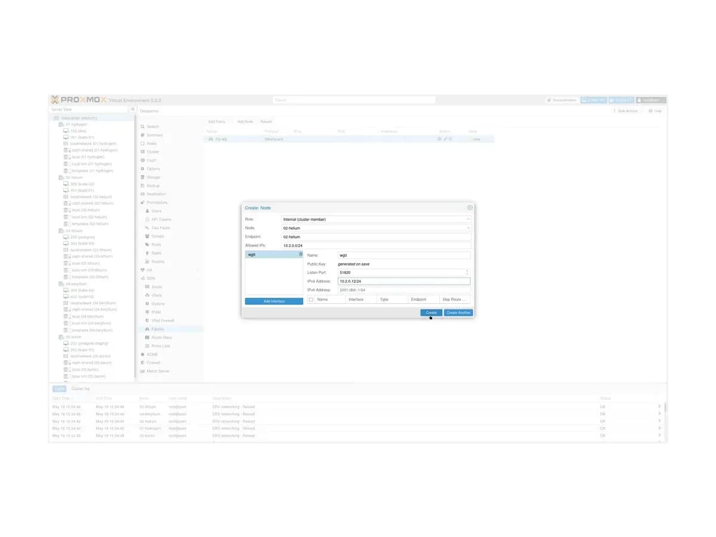The width and height of the screenshot is (716, 537).
Task: Tick the select-all checkbox in the peers table header
Action: [x=311, y=300]
